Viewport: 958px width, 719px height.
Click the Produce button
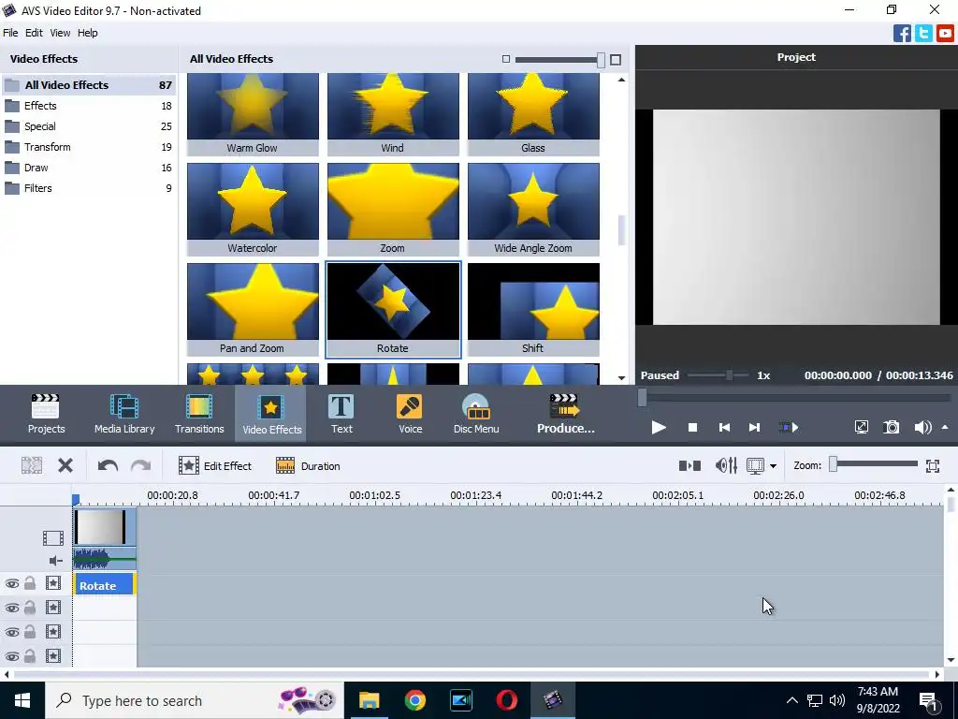pyautogui.click(x=565, y=414)
